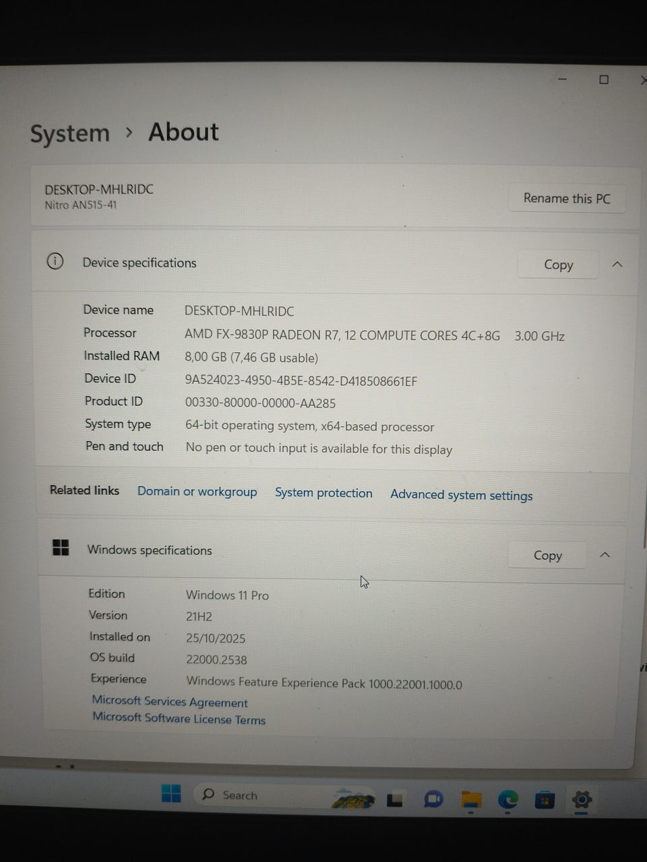
Task: Open Microsoft Software License Terms
Action: coord(179,718)
